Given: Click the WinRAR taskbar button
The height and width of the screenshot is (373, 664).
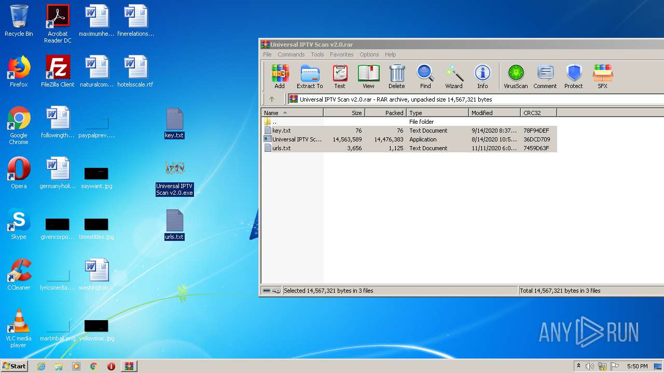Looking at the screenshot, I should coord(129,366).
